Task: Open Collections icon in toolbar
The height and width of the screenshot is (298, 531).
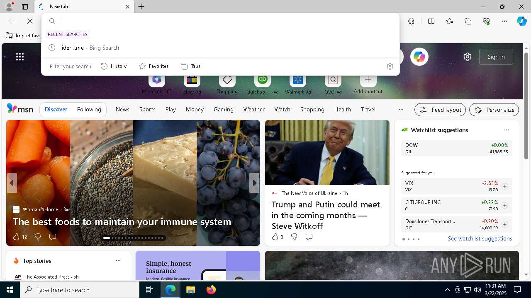Action: [468, 21]
